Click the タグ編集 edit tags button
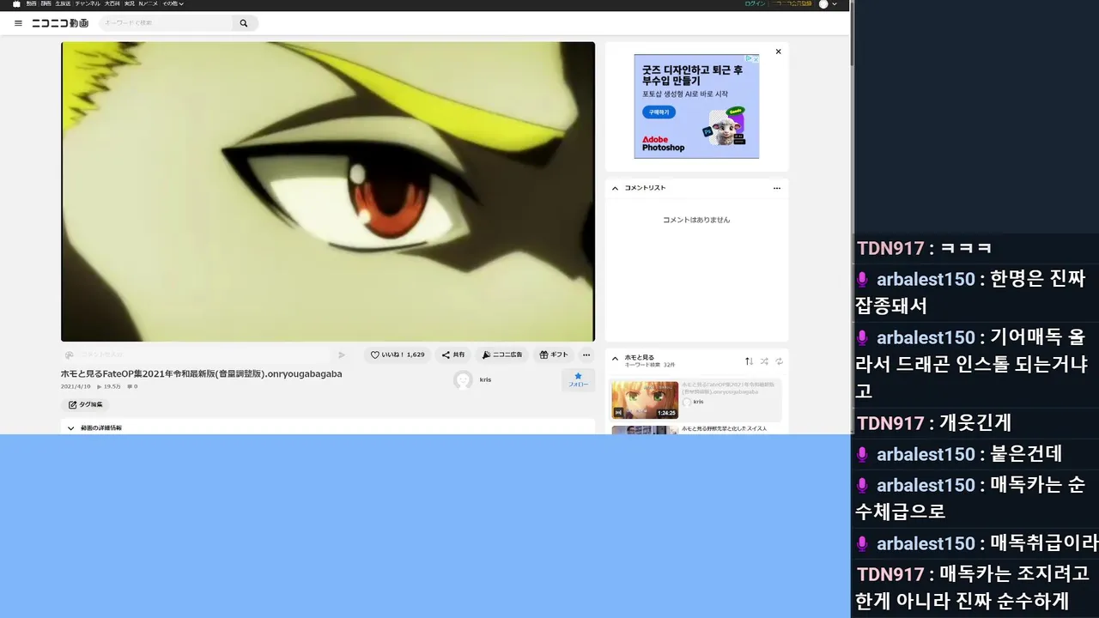Image resolution: width=1099 pixels, height=618 pixels. click(x=85, y=404)
